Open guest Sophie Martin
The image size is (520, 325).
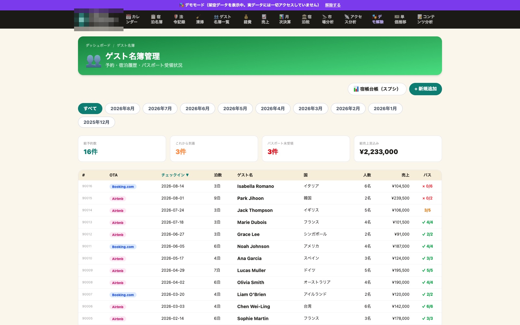[253, 318]
